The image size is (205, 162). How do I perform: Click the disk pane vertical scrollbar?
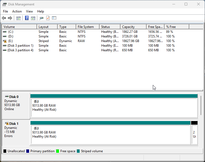(201, 105)
